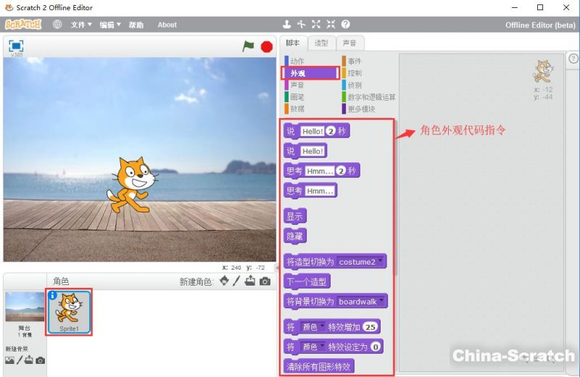Open the block help question mark icon
The width and height of the screenshot is (580, 377).
(x=345, y=25)
